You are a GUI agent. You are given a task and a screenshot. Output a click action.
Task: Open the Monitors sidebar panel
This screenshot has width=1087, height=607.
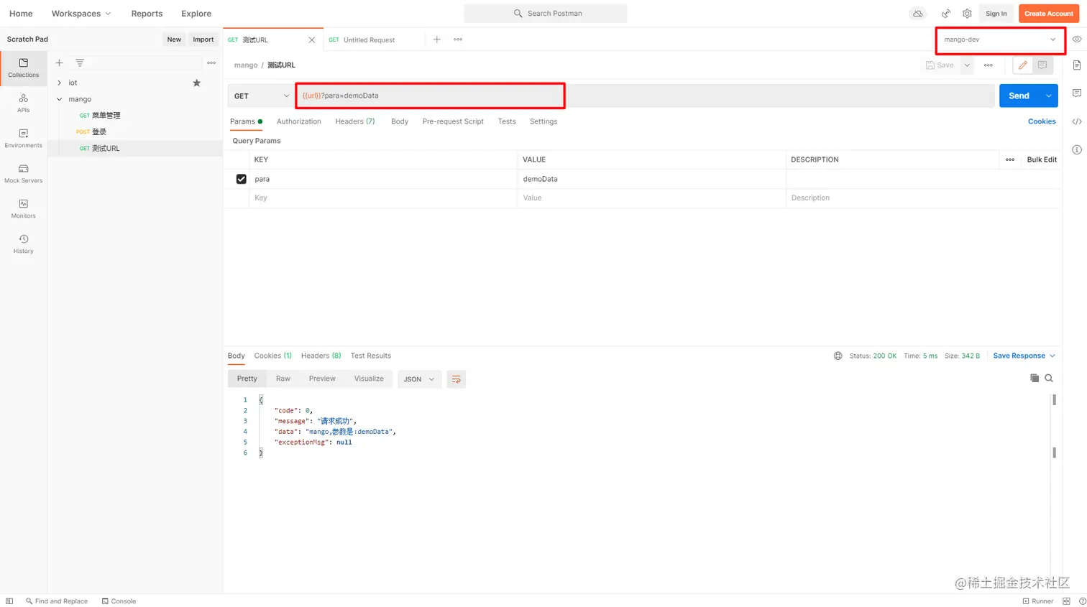click(x=23, y=209)
